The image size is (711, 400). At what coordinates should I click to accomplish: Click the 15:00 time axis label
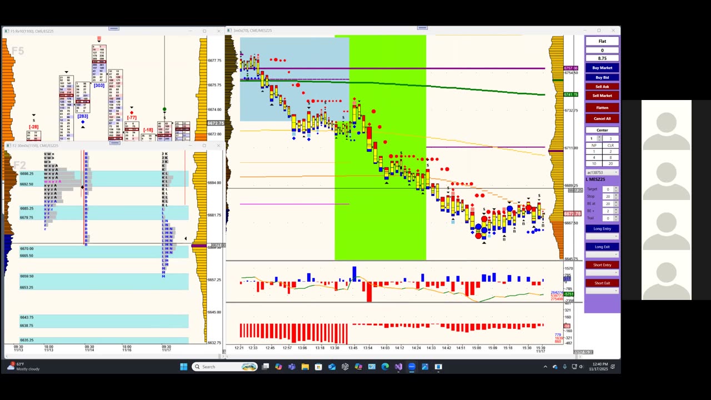477,348
